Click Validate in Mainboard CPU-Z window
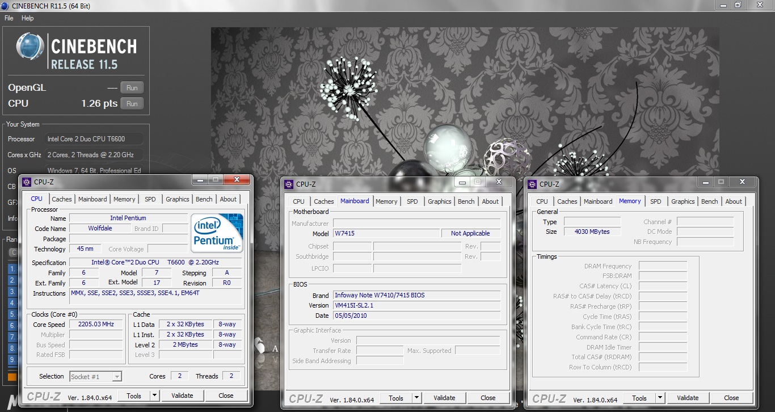 click(444, 398)
